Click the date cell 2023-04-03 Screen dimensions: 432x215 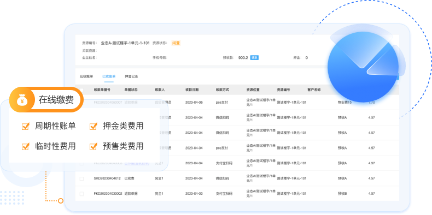tap(194, 194)
